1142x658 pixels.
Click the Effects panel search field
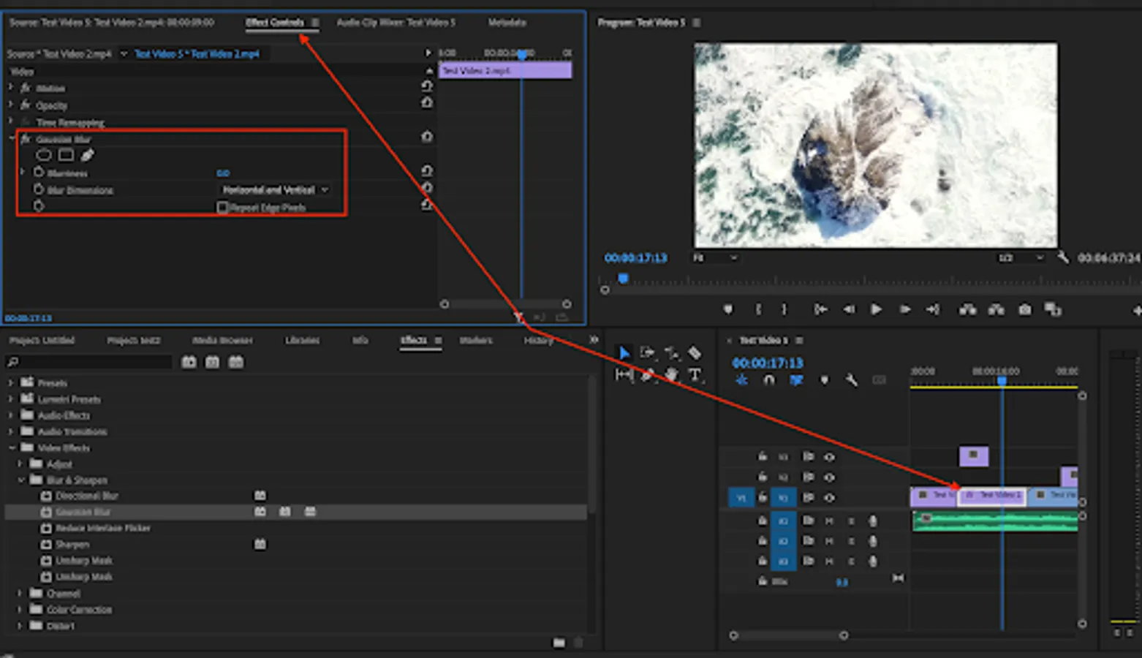point(91,362)
